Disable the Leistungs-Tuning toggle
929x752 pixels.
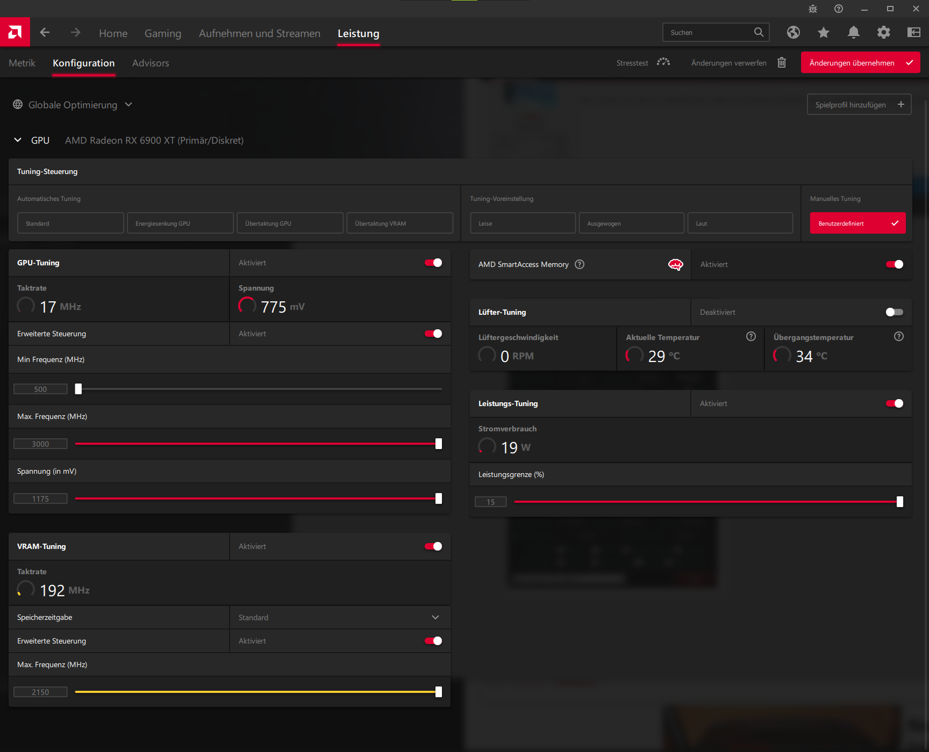[895, 404]
